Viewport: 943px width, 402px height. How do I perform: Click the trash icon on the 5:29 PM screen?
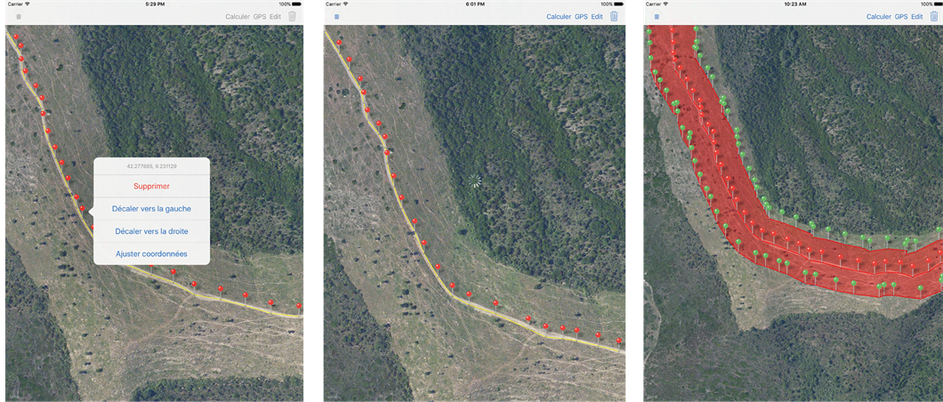click(293, 16)
